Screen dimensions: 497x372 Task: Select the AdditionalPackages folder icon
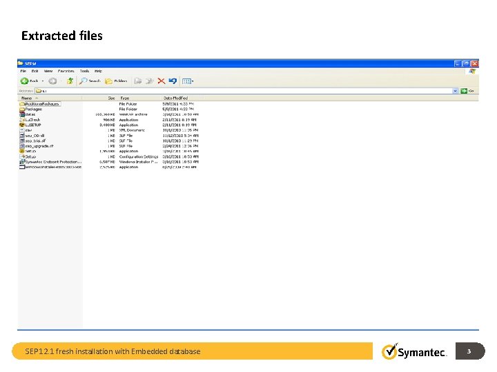(x=22, y=104)
